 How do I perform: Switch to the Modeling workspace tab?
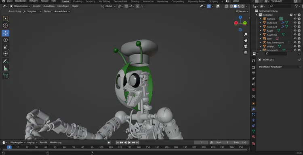(x=78, y=1)
